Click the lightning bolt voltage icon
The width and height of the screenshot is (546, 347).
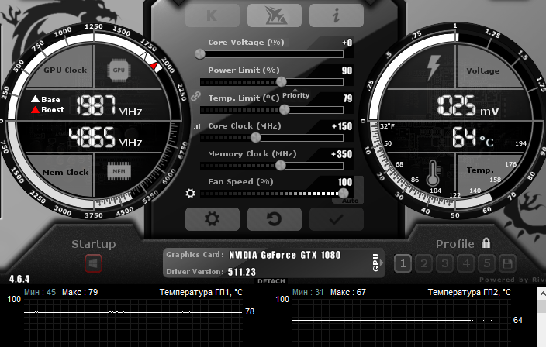[434, 67]
